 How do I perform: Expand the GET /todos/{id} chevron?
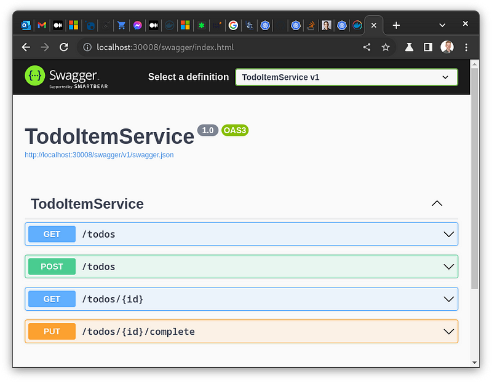click(449, 299)
